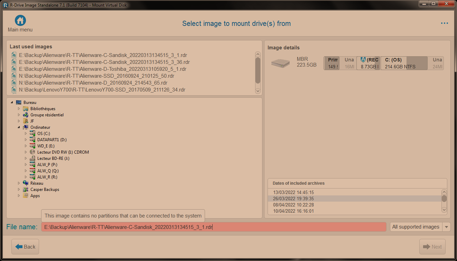Click the hard disk icon in Image details
This screenshot has height=261, width=457.
click(x=280, y=63)
